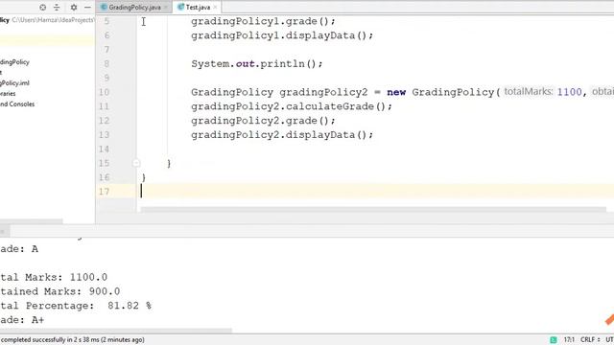The height and width of the screenshot is (345, 614).
Task: Click the build completed successfully status message
Action: [x=73, y=339]
